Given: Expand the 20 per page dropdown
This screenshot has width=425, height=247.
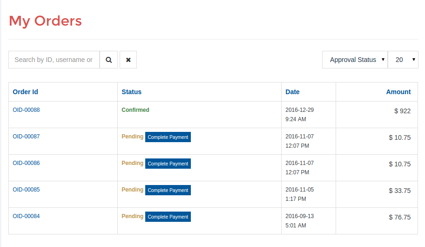Looking at the screenshot, I should point(403,60).
